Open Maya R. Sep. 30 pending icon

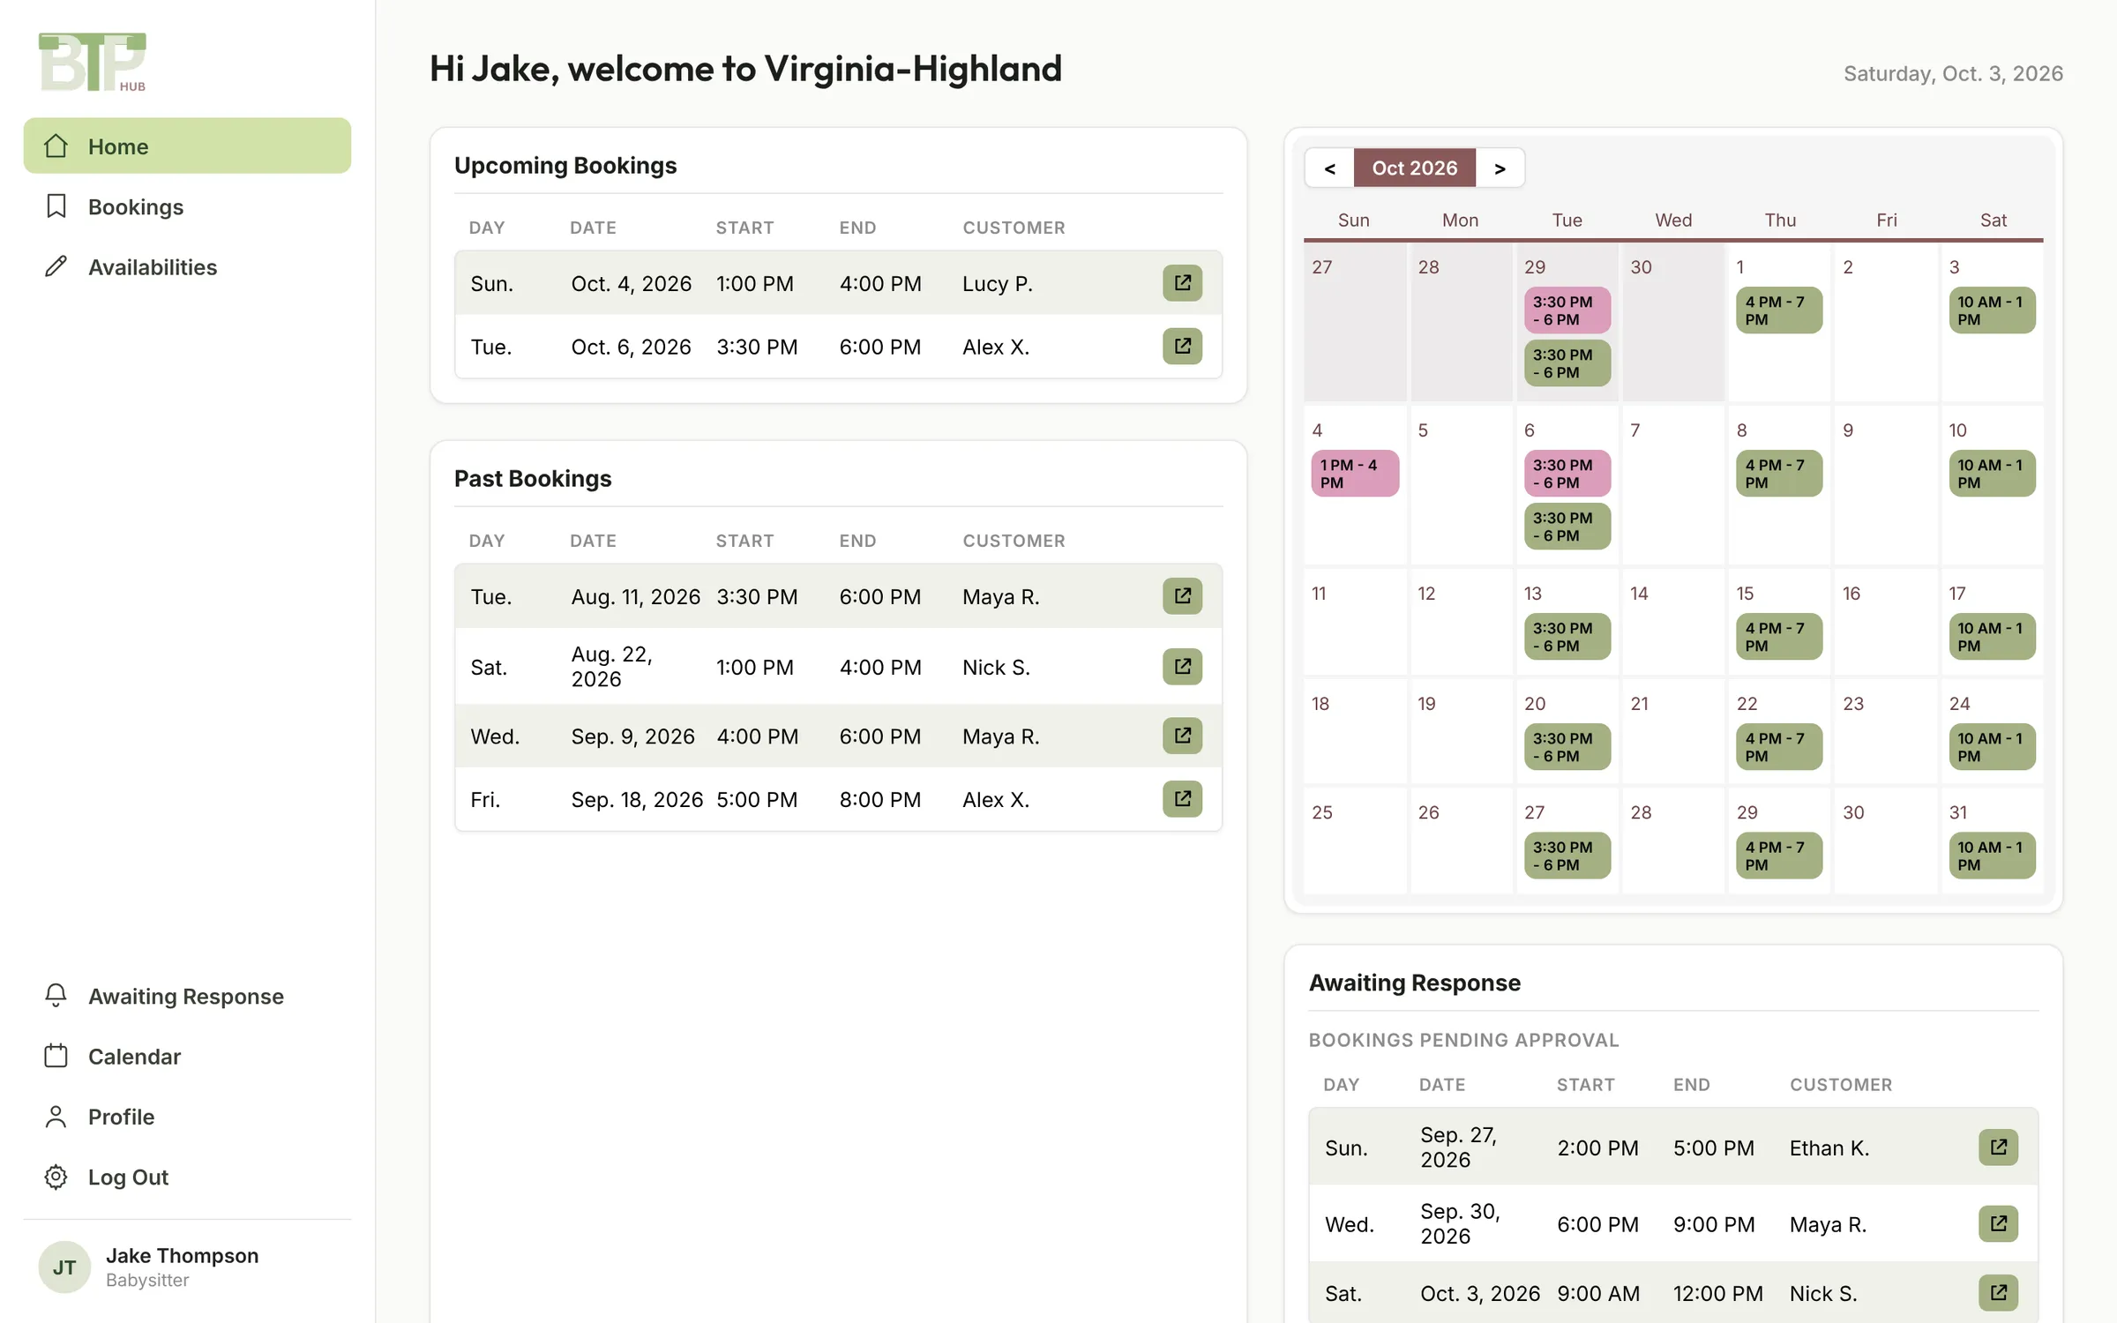[x=1998, y=1224]
